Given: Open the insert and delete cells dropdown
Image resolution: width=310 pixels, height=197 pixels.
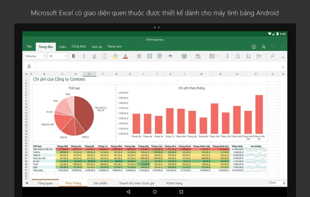Looking at the screenshot, I should [213, 56].
